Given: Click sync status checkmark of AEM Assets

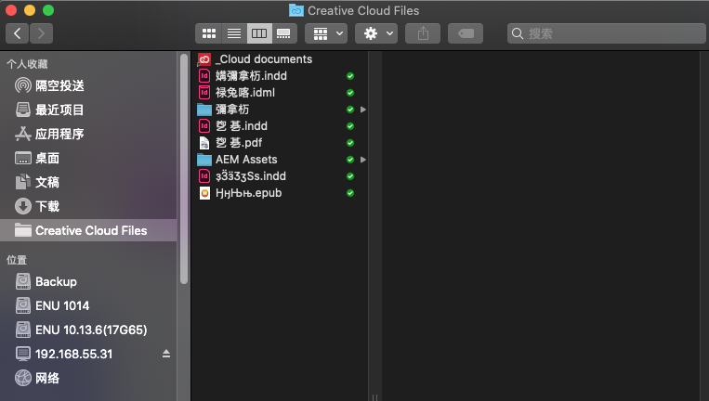Looking at the screenshot, I should [x=350, y=160].
